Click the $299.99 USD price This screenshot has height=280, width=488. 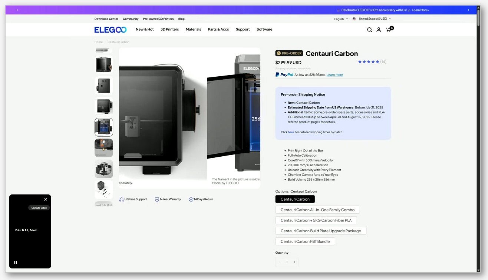point(288,63)
